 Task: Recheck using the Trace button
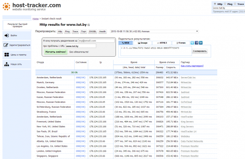click(x=75, y=31)
